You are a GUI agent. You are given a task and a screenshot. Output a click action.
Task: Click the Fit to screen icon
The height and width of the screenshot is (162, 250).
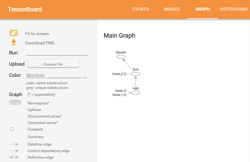pyautogui.click(x=14, y=33)
